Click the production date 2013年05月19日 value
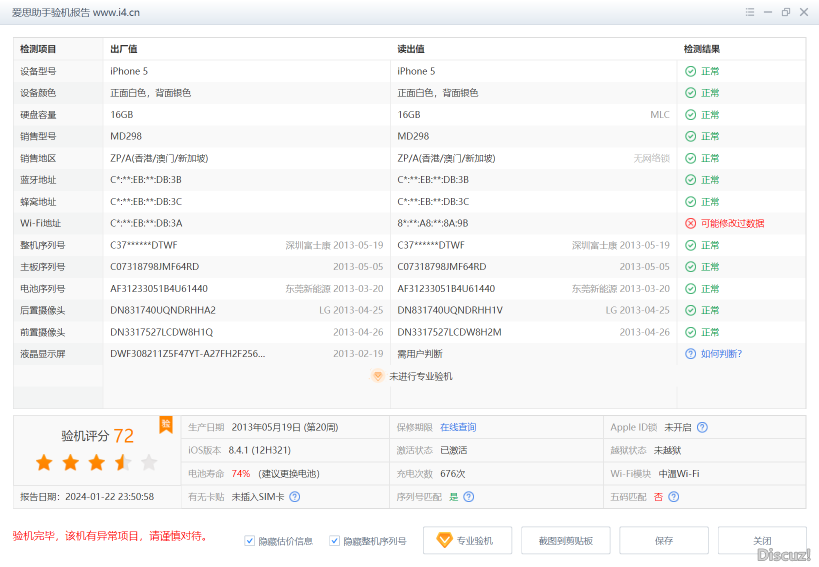The image size is (819, 567). tap(285, 427)
